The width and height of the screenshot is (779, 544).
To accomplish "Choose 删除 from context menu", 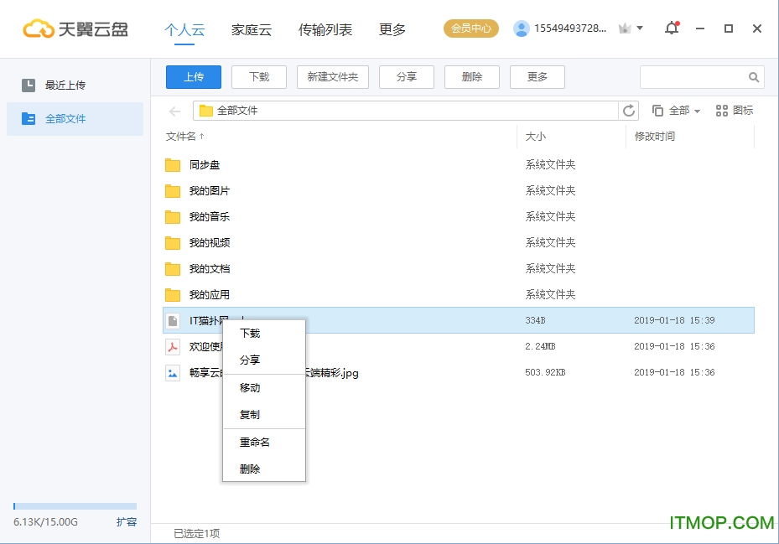I will point(264,469).
